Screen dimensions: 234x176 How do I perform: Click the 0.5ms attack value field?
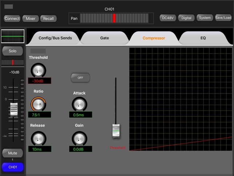tap(80, 115)
